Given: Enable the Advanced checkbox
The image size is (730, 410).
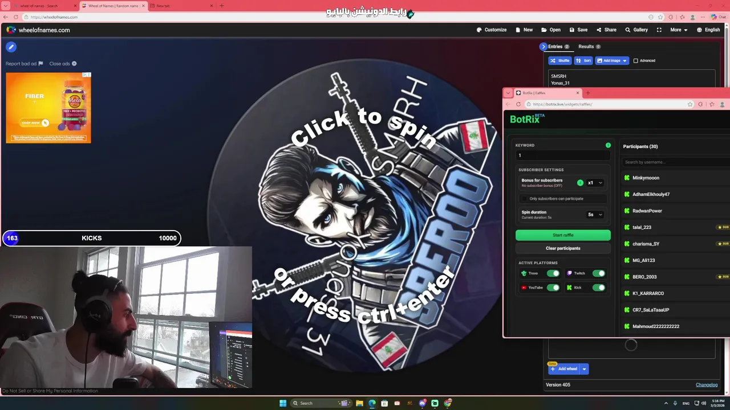Looking at the screenshot, I should (636, 60).
